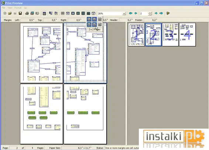The image size is (209, 150).
Task: Open the View menu
Action: pos(10,8)
